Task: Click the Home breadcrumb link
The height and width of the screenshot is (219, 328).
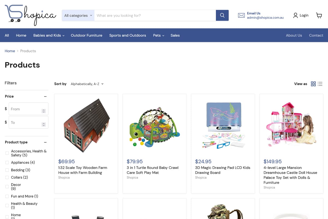Action: coord(10,51)
